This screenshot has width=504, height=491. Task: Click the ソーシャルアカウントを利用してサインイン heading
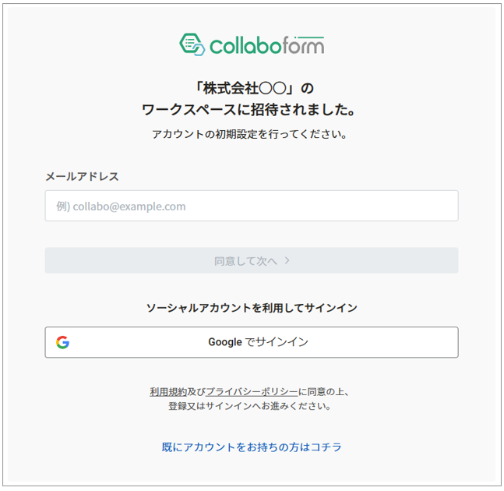[252, 308]
